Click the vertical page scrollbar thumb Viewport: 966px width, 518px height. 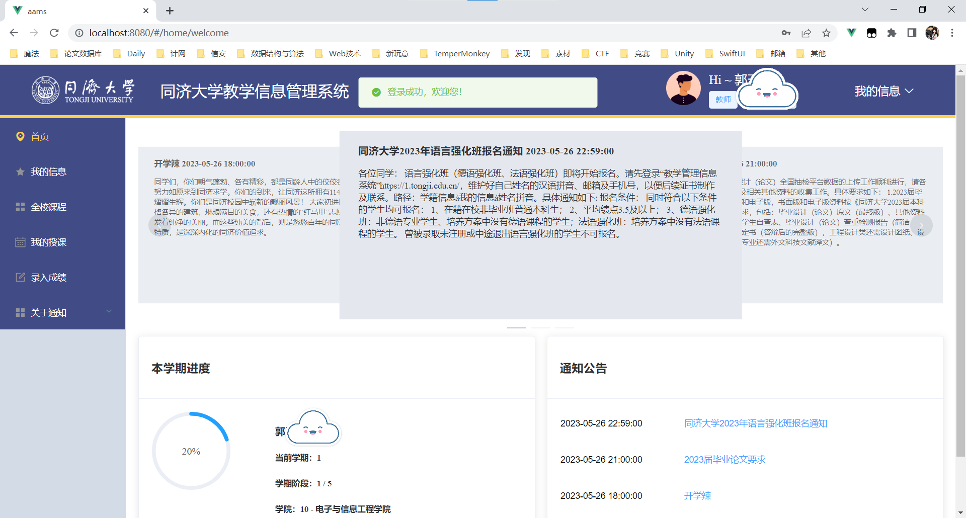960,266
